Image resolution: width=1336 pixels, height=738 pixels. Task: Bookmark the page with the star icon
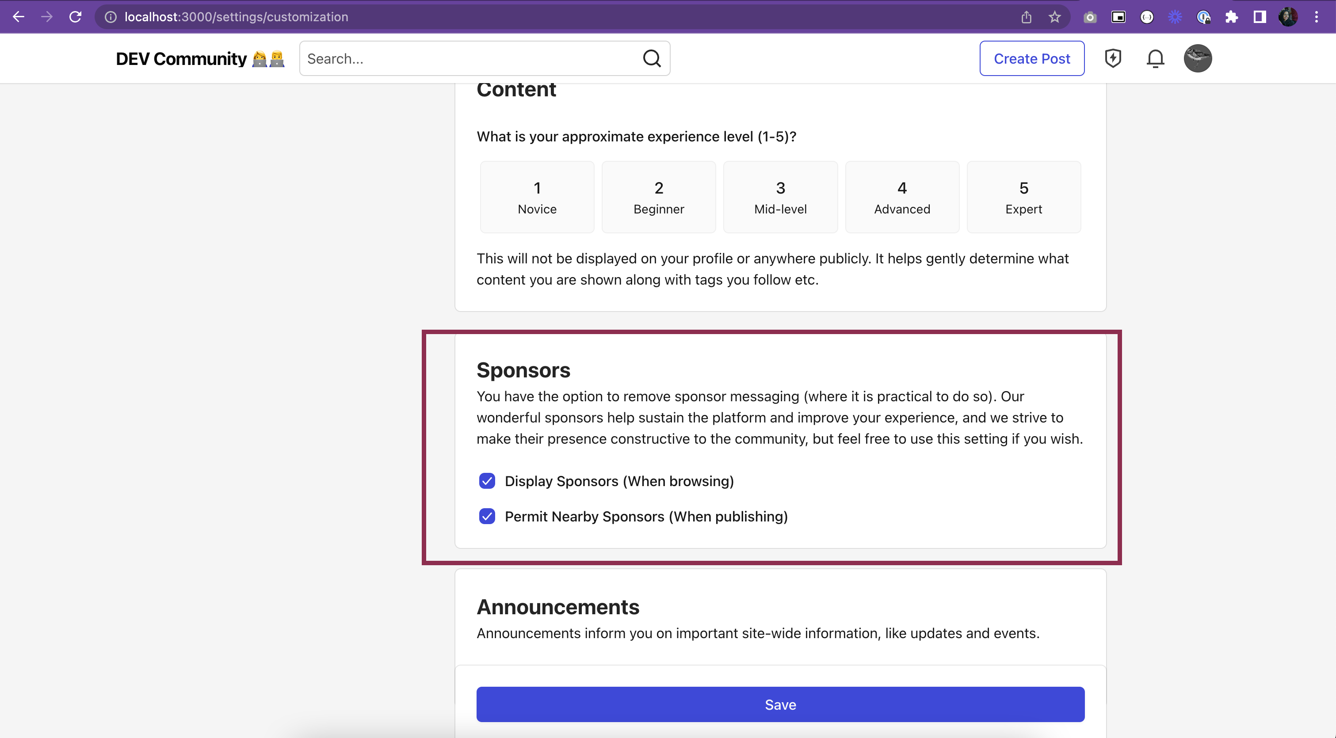[1054, 17]
